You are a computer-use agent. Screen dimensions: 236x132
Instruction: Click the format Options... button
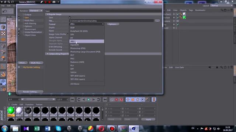point(113,24)
